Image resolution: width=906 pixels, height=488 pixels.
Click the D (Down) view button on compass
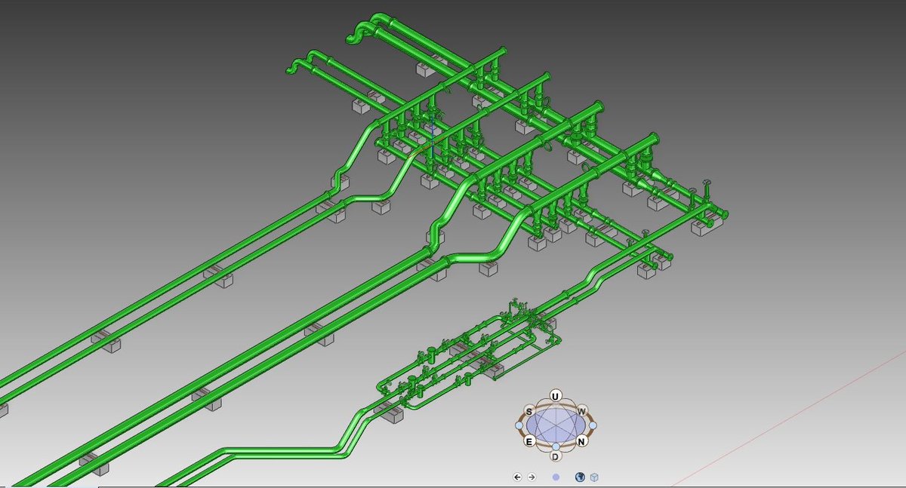(556, 456)
